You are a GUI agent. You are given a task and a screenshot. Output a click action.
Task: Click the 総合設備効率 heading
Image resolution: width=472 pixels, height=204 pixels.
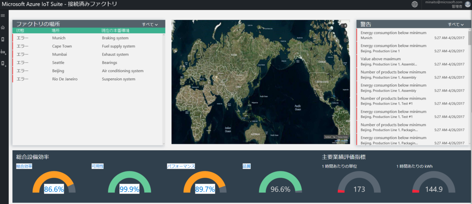(33, 157)
